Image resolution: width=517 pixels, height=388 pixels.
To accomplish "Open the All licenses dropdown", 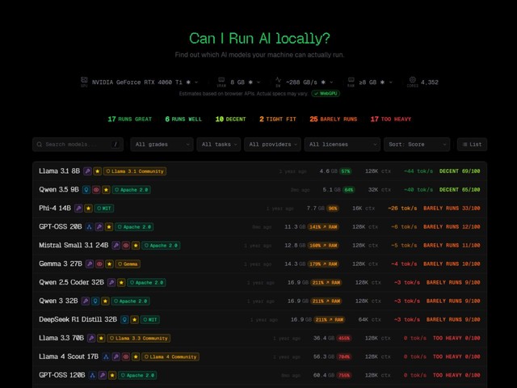I will click(x=343, y=145).
